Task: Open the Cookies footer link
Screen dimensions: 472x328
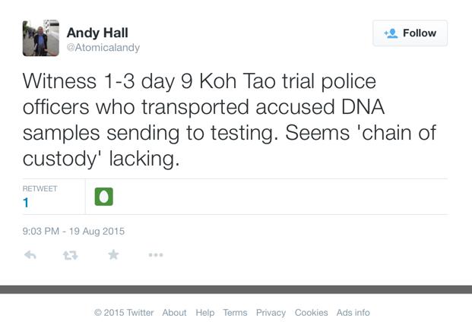Action: [x=311, y=313]
